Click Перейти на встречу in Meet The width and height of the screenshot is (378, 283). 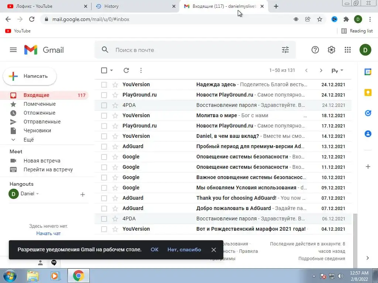click(x=48, y=170)
